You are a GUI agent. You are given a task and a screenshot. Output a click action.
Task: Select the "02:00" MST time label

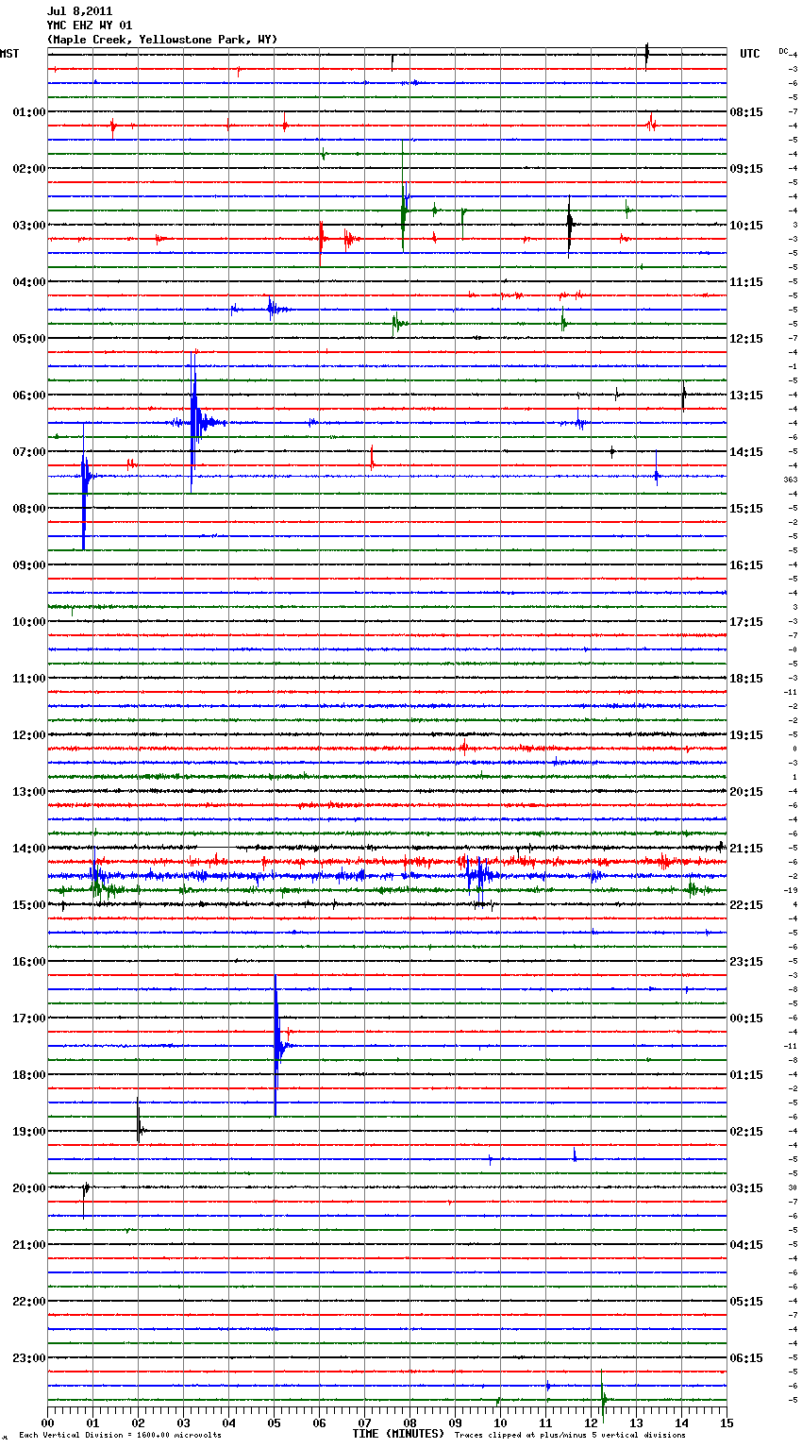tap(28, 169)
